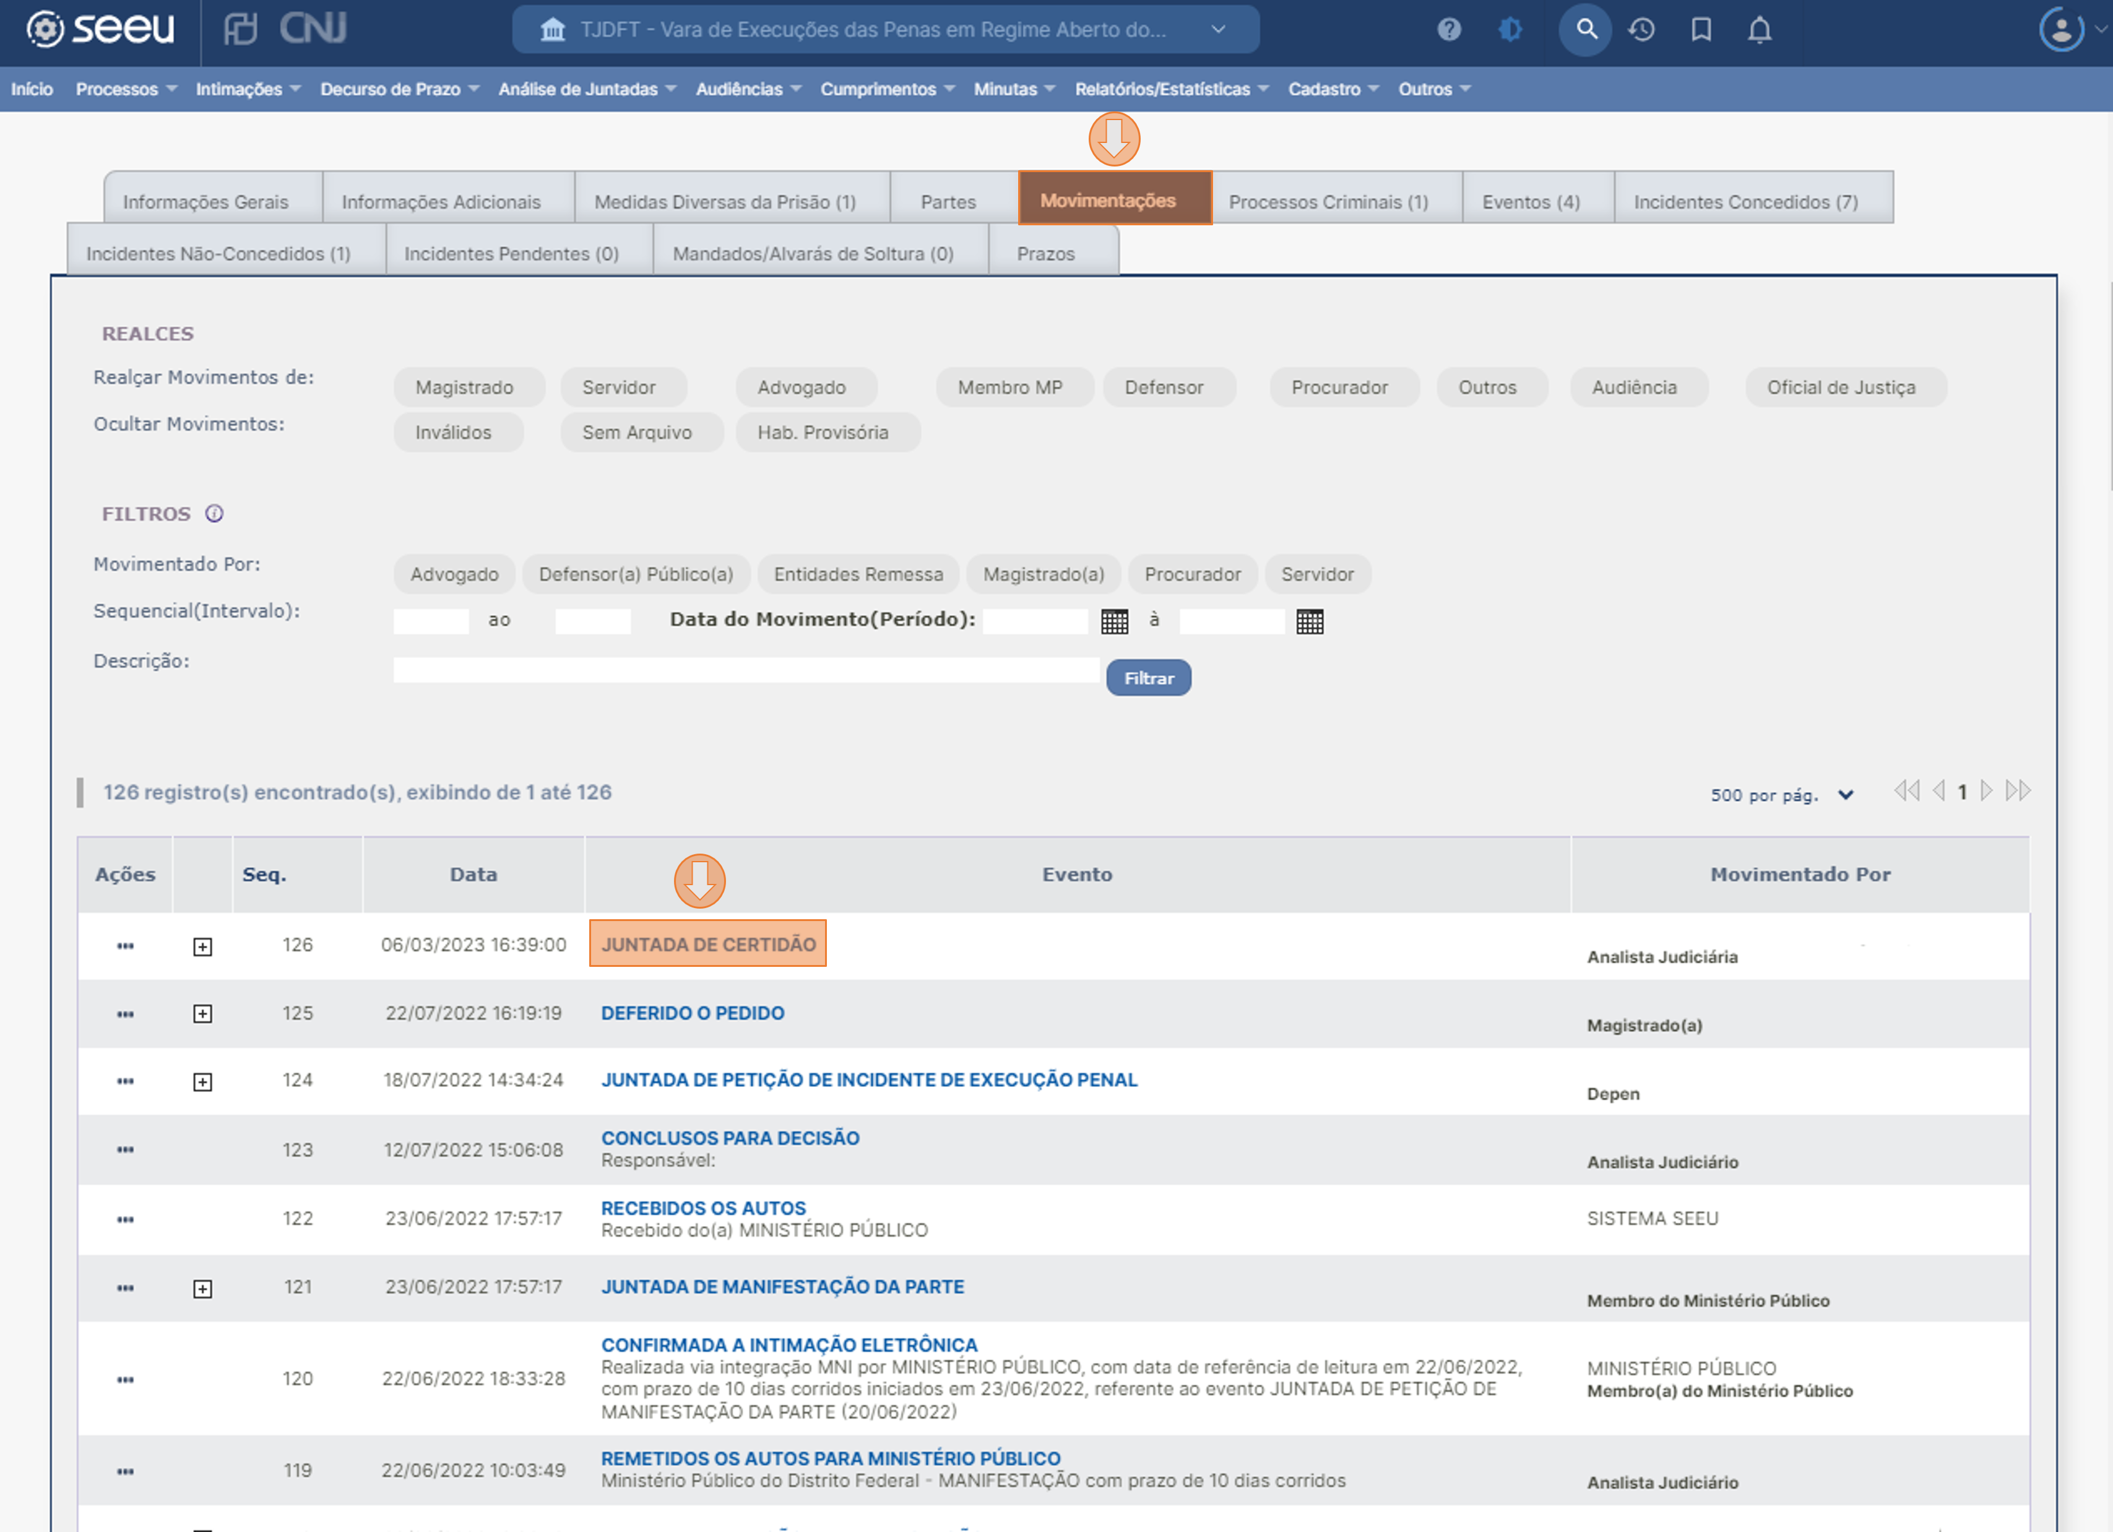Image resolution: width=2113 pixels, height=1532 pixels.
Task: Open the JUNTADA DE CERTIDÃO event
Action: coord(708,944)
